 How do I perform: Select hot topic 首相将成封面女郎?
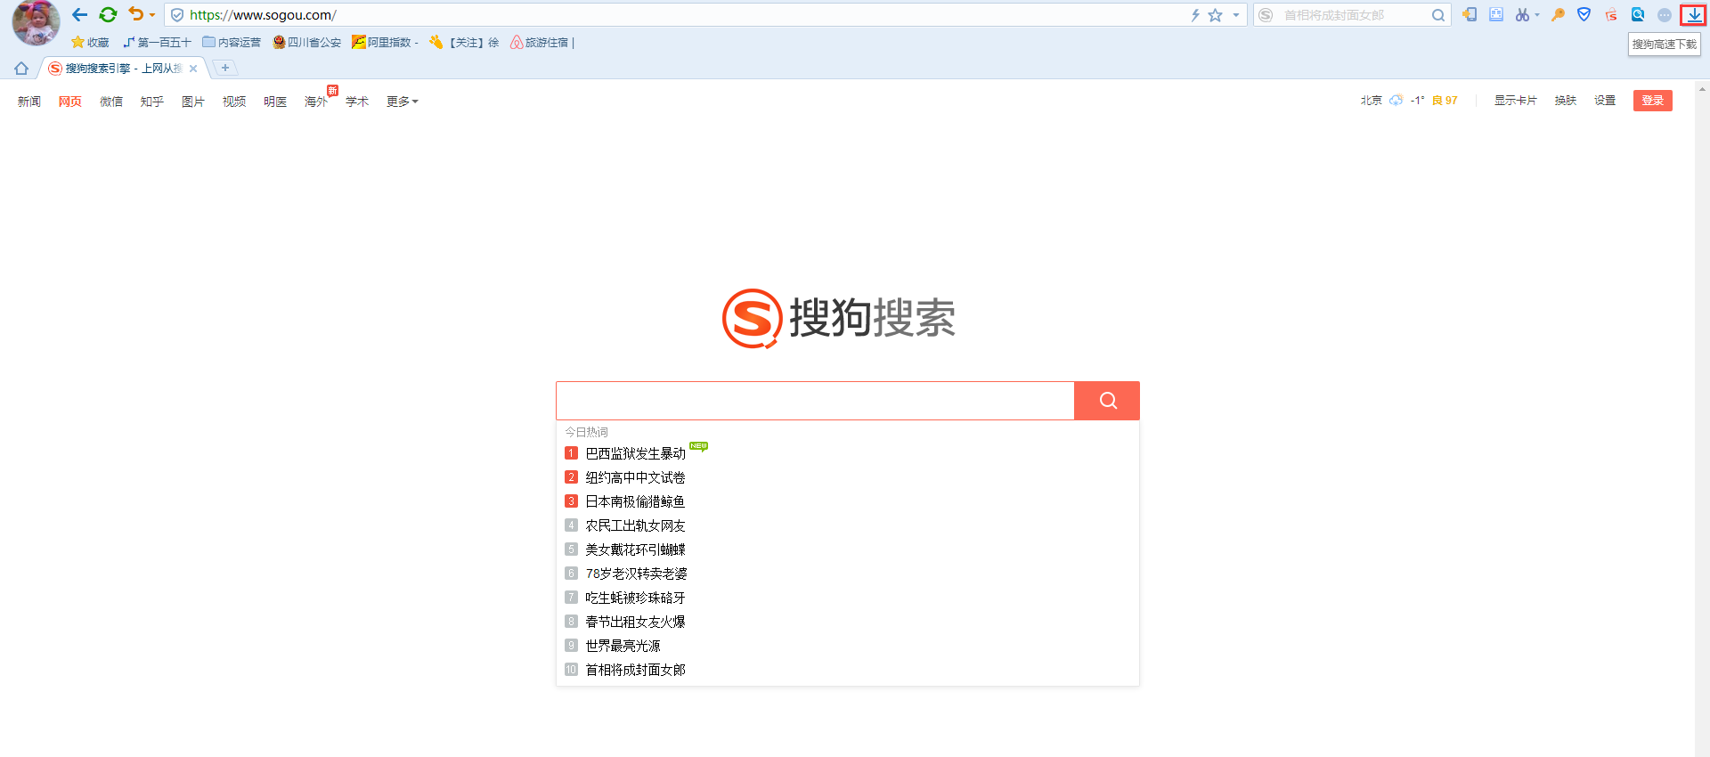pyautogui.click(x=636, y=670)
